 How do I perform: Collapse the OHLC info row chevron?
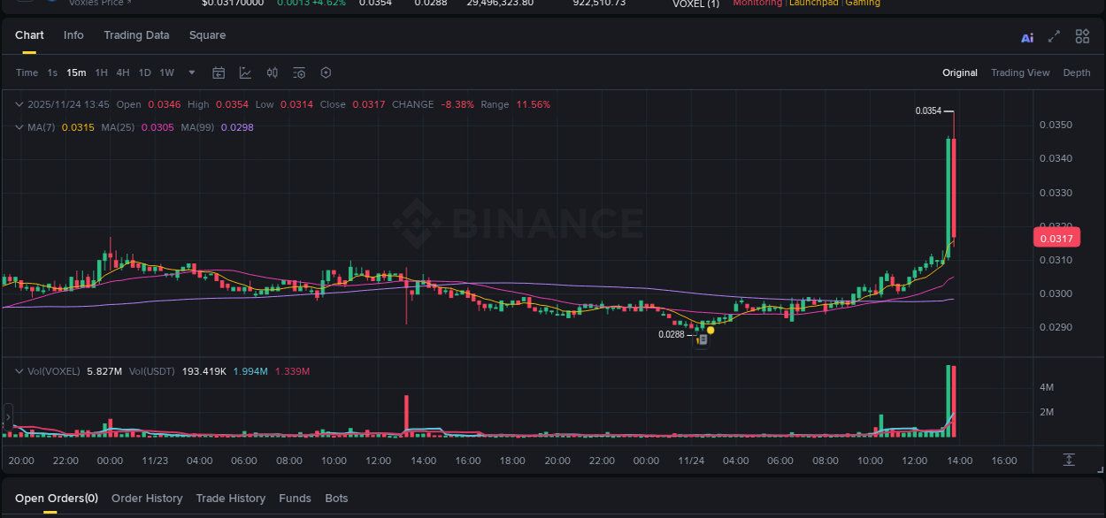pyautogui.click(x=19, y=103)
